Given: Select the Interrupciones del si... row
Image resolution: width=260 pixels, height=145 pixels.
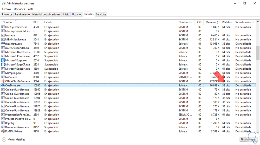Looking at the screenshot, I should coord(128,31).
